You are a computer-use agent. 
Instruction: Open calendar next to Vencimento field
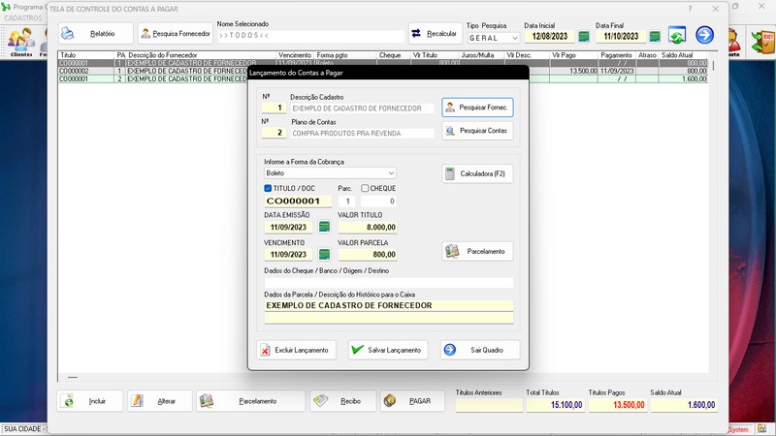(324, 254)
